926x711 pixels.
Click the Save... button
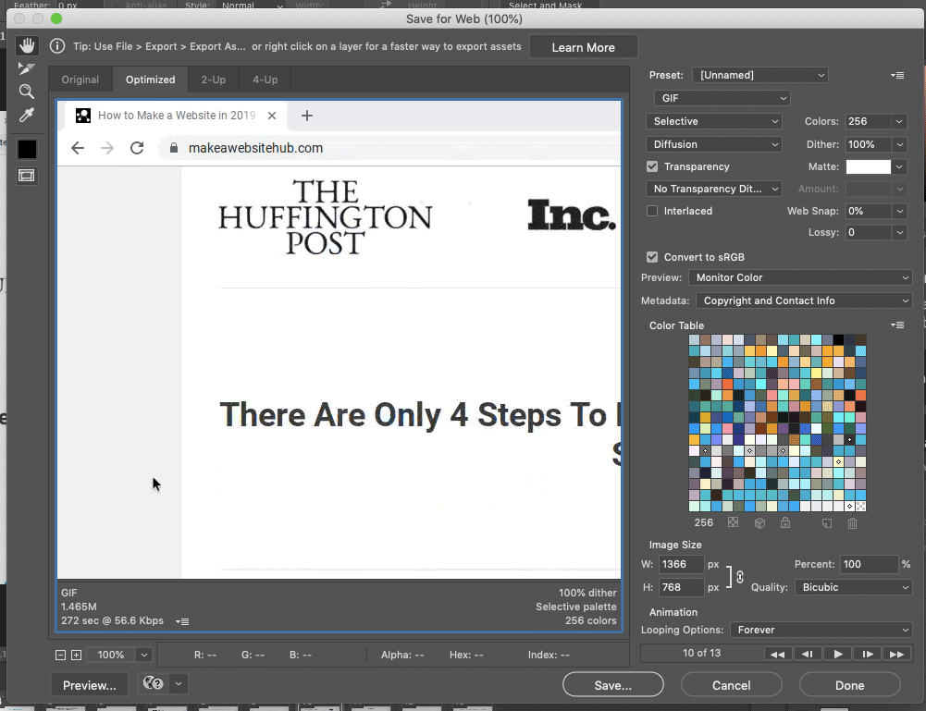613,685
